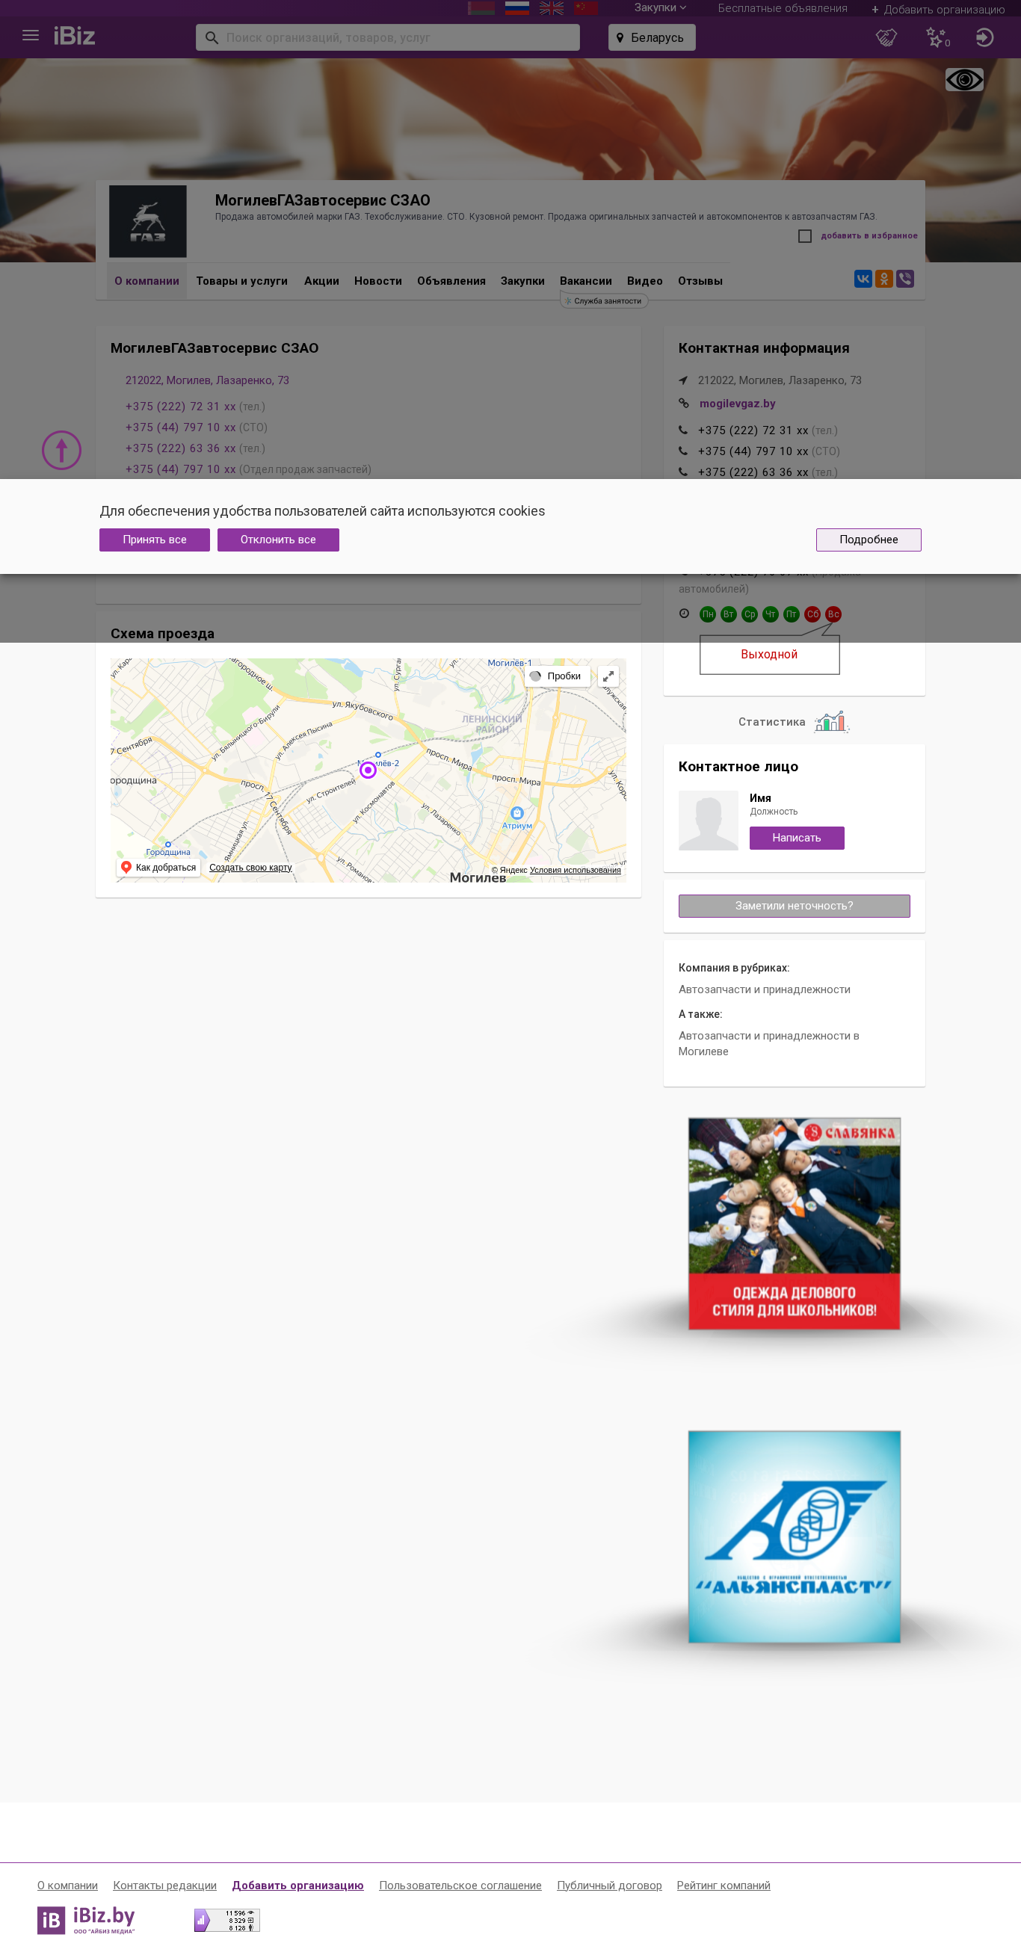
Task: Open the hamburger main menu
Action: coord(31,36)
